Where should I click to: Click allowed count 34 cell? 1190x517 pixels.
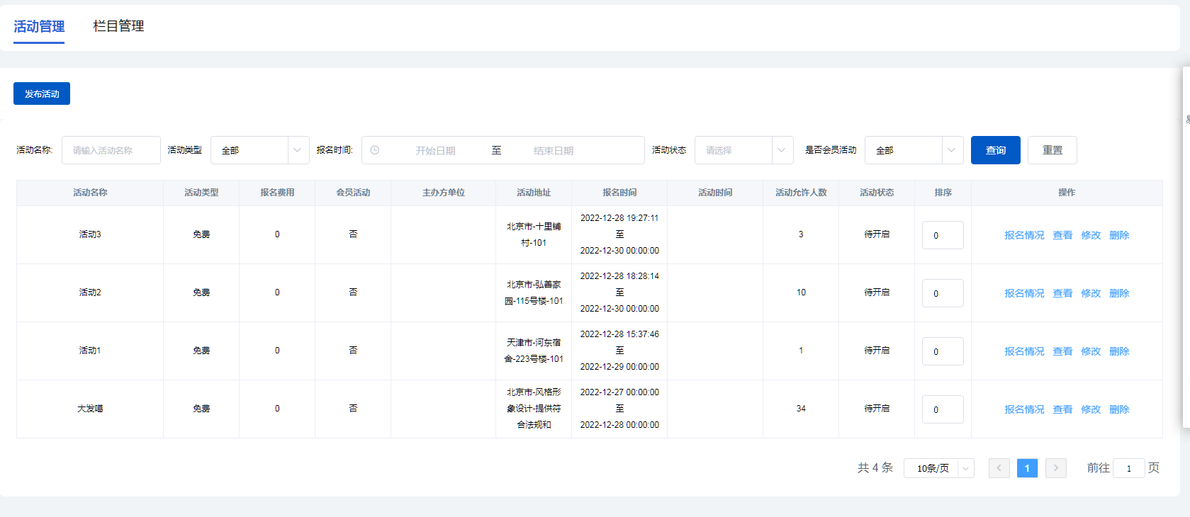801,409
